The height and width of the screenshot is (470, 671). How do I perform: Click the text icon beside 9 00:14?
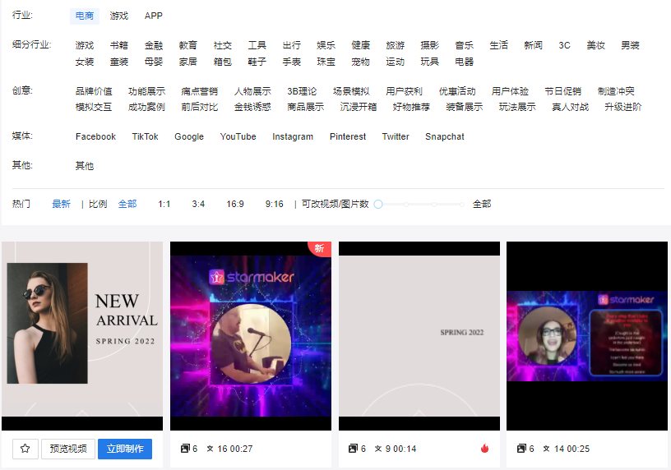378,449
